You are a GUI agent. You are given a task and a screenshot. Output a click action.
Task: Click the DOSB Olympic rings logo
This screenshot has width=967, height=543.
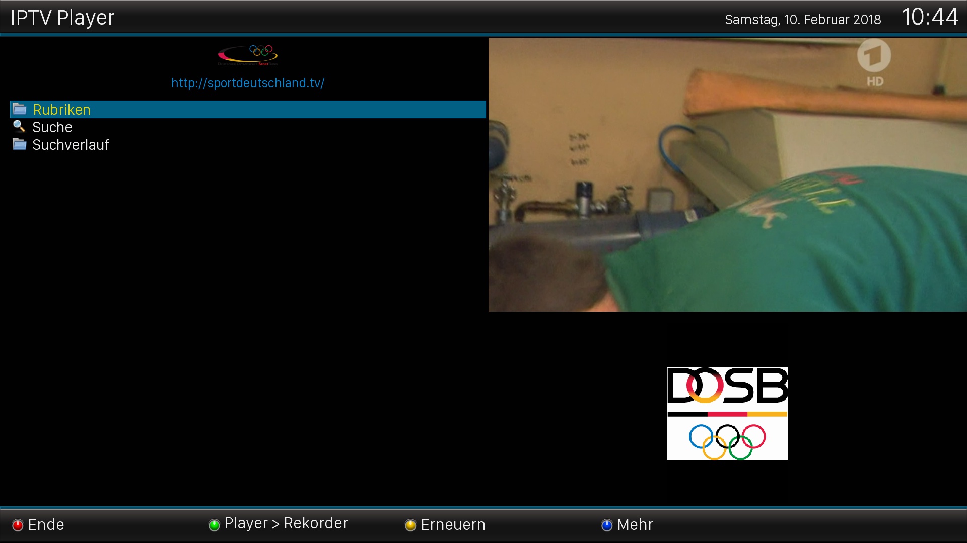tap(727, 413)
